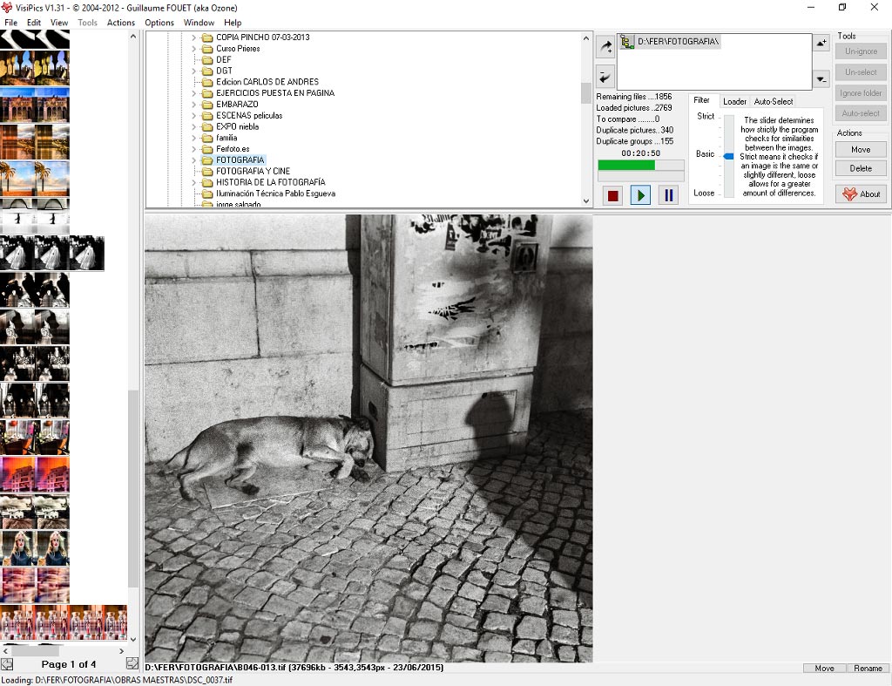
Task: Switch to the Auto-Select tab
Action: (774, 102)
